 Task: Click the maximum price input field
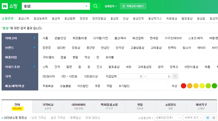click(159, 76)
